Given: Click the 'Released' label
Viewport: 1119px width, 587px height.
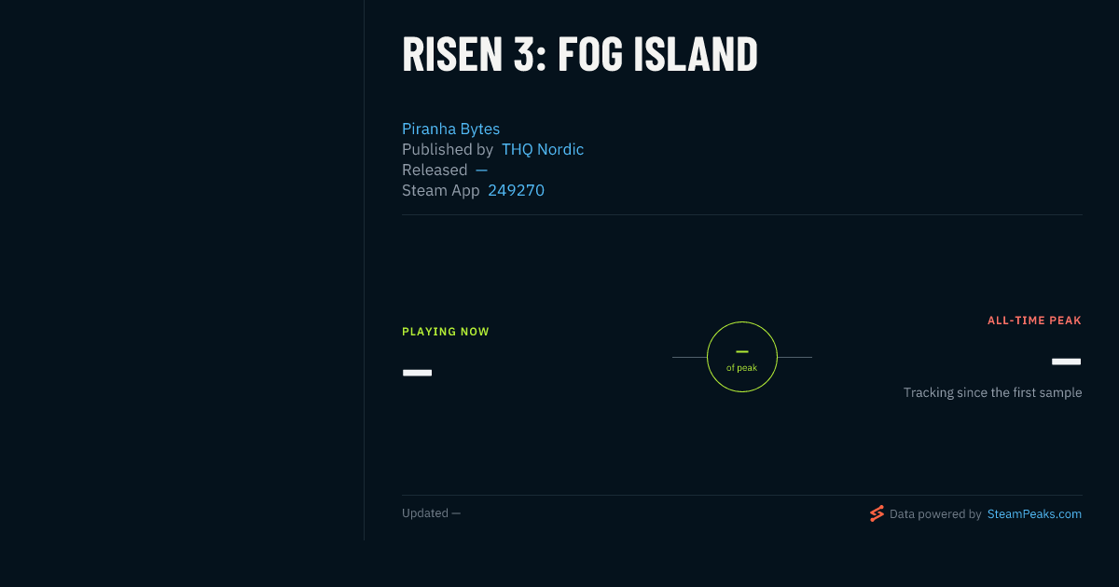Looking at the screenshot, I should pyautogui.click(x=435, y=170).
